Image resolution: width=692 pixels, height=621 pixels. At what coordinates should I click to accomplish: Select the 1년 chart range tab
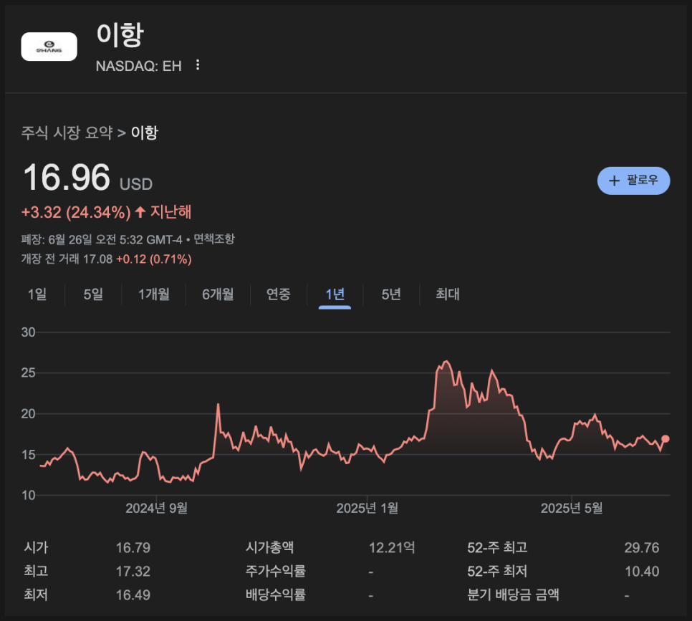[x=335, y=294]
